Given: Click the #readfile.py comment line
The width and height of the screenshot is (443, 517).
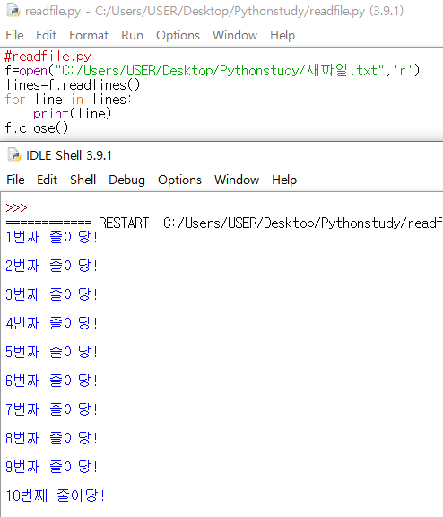Looking at the screenshot, I should tap(48, 57).
